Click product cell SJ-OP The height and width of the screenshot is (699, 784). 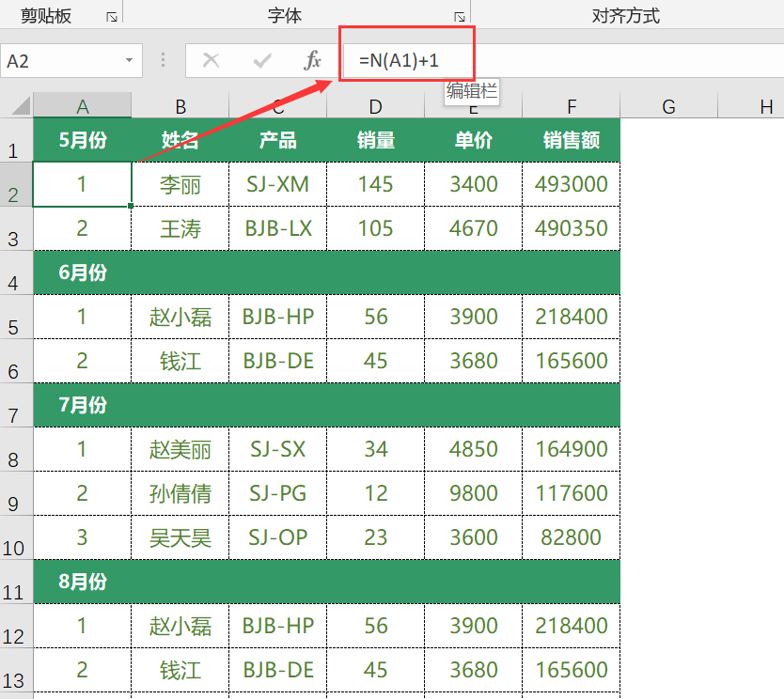(x=278, y=537)
